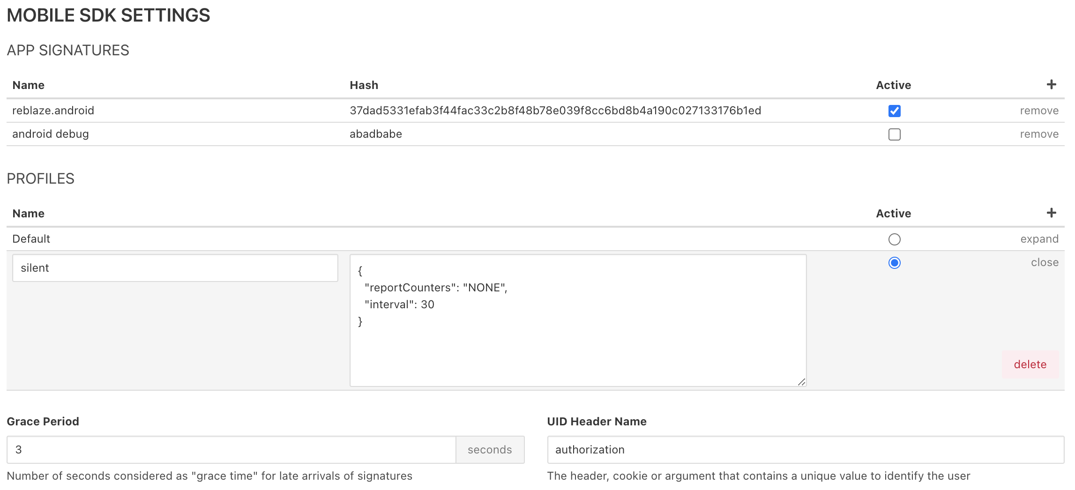The width and height of the screenshot is (1075, 490).
Task: Select the Default profile radio button
Action: [894, 239]
